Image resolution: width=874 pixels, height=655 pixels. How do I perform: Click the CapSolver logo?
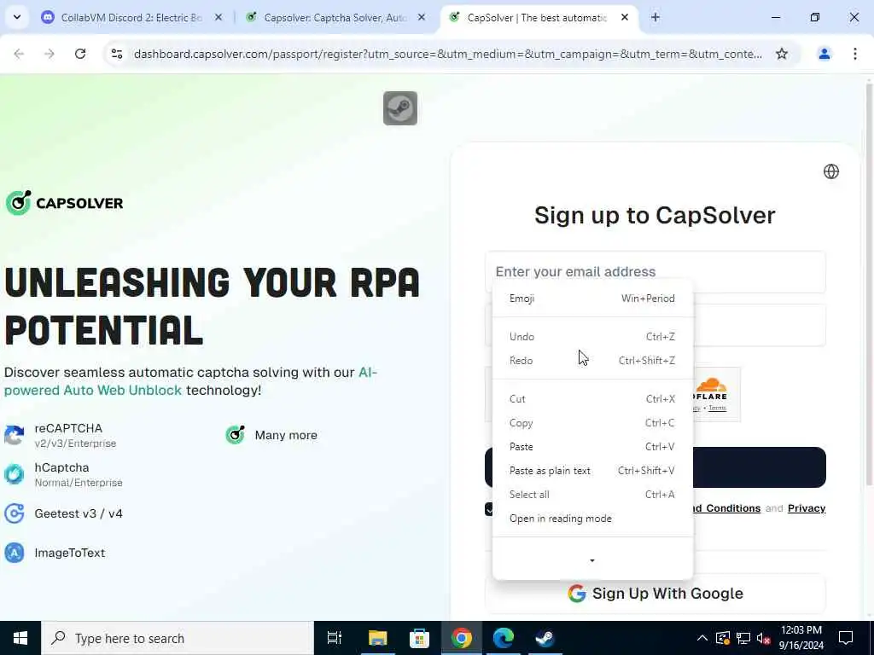point(64,203)
